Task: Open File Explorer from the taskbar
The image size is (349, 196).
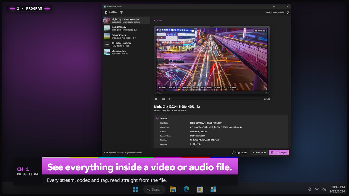Action: 173,189
